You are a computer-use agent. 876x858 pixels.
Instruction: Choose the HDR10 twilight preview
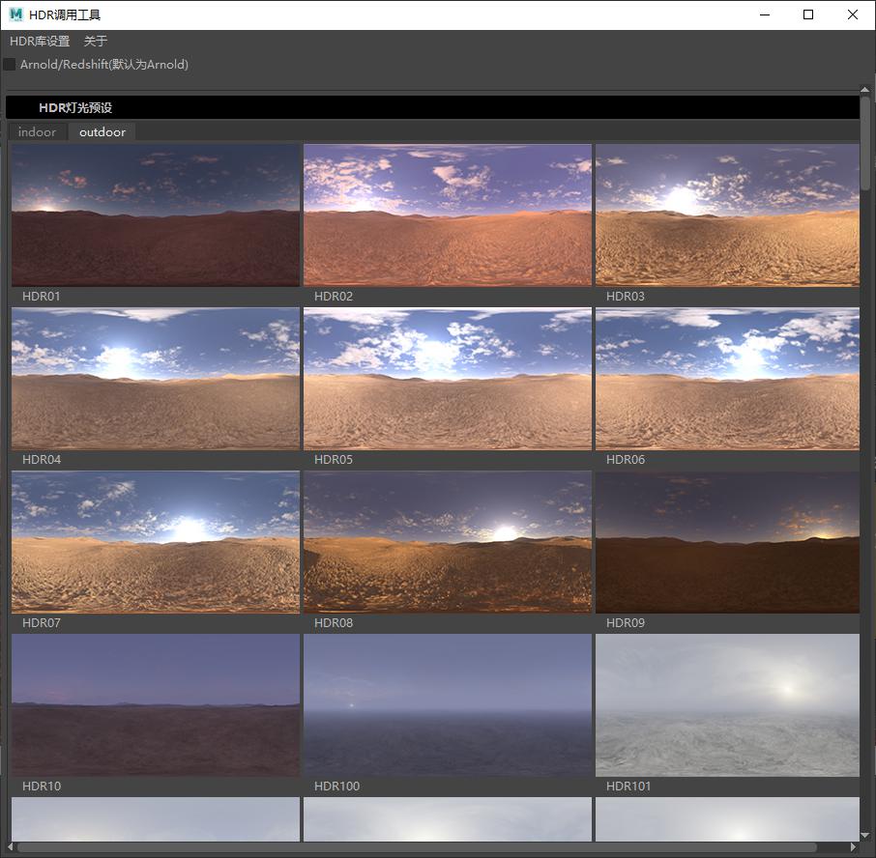pos(156,705)
